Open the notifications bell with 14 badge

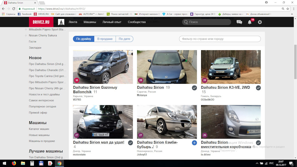[250, 22]
